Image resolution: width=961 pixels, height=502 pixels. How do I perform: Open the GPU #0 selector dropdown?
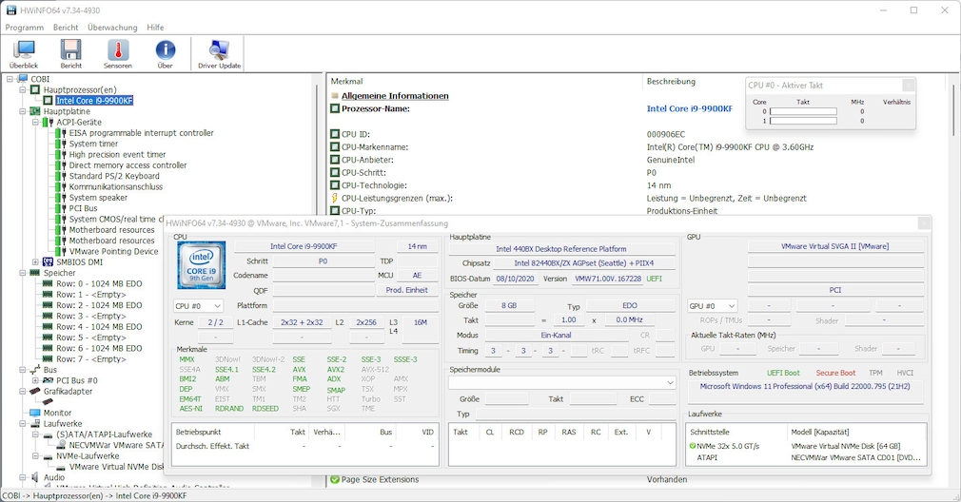click(x=713, y=306)
